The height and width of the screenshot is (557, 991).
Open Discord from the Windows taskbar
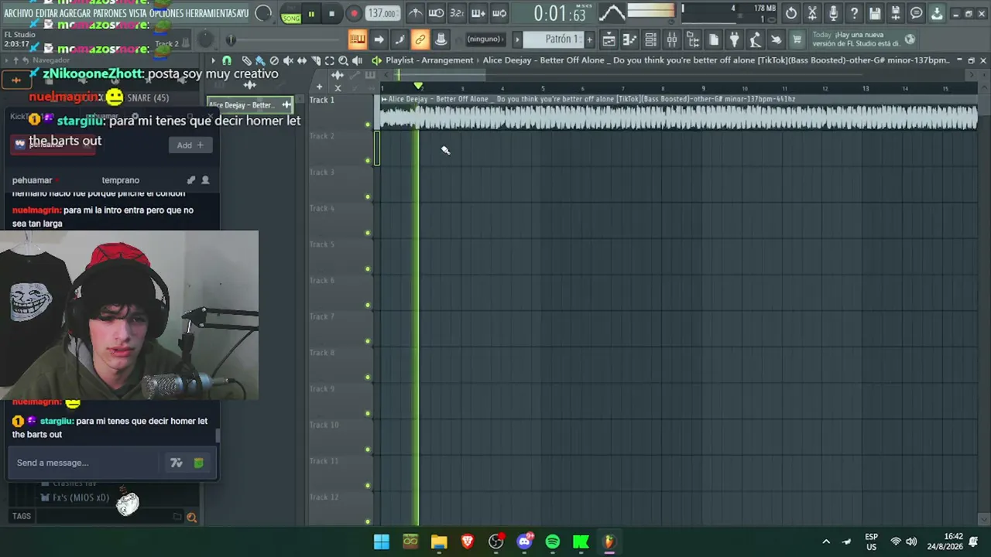coord(524,542)
